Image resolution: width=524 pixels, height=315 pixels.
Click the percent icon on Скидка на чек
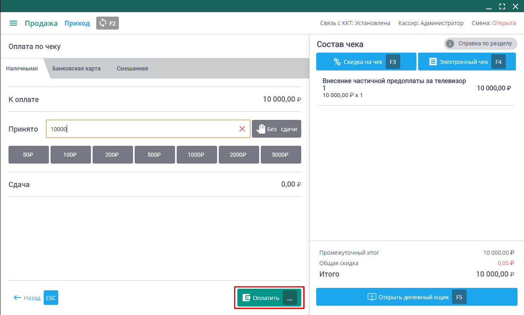click(337, 62)
